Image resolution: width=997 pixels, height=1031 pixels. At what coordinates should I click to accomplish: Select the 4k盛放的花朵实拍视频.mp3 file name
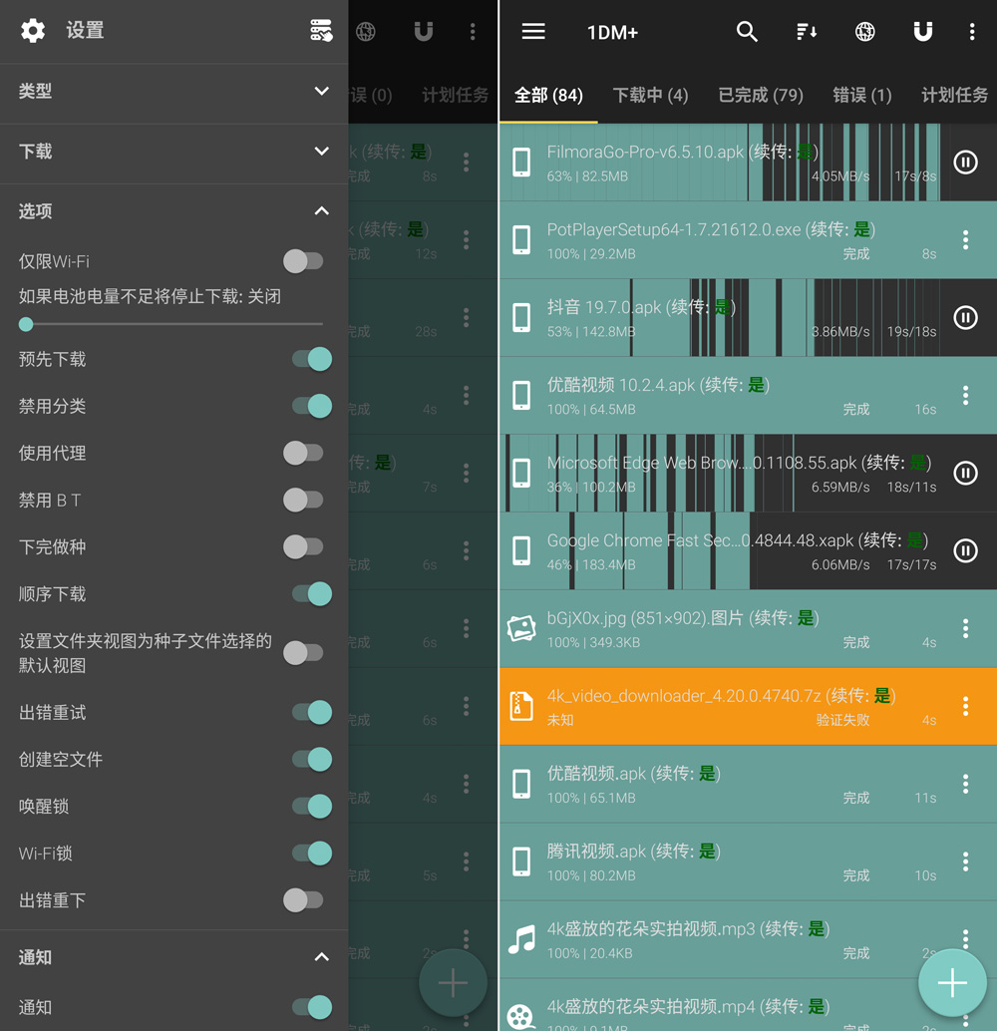[x=650, y=928]
